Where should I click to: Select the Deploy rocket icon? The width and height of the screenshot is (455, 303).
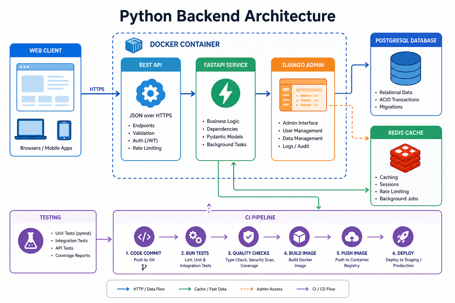pyautogui.click(x=403, y=237)
